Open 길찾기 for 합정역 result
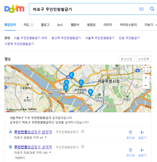Viewport: 157px width, 162px height. click(x=142, y=135)
